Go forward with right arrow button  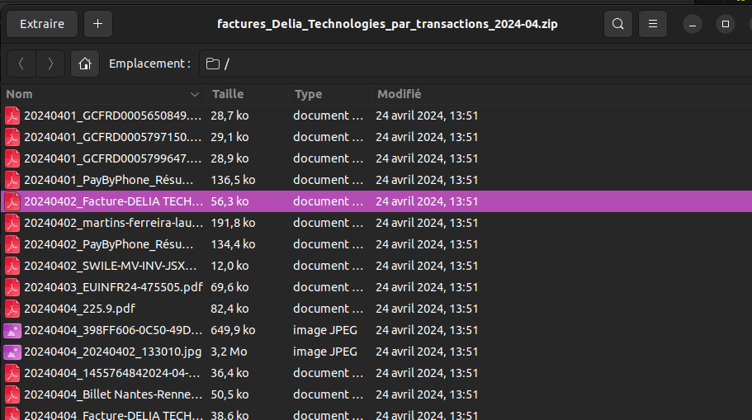pos(50,64)
